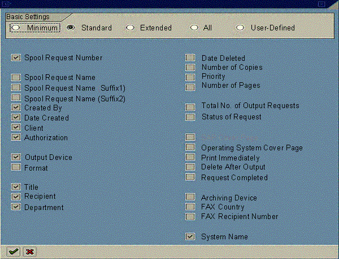Screen dimensions: 339x259
Task: Enable the Number of Copies checkbox
Action: [190, 68]
